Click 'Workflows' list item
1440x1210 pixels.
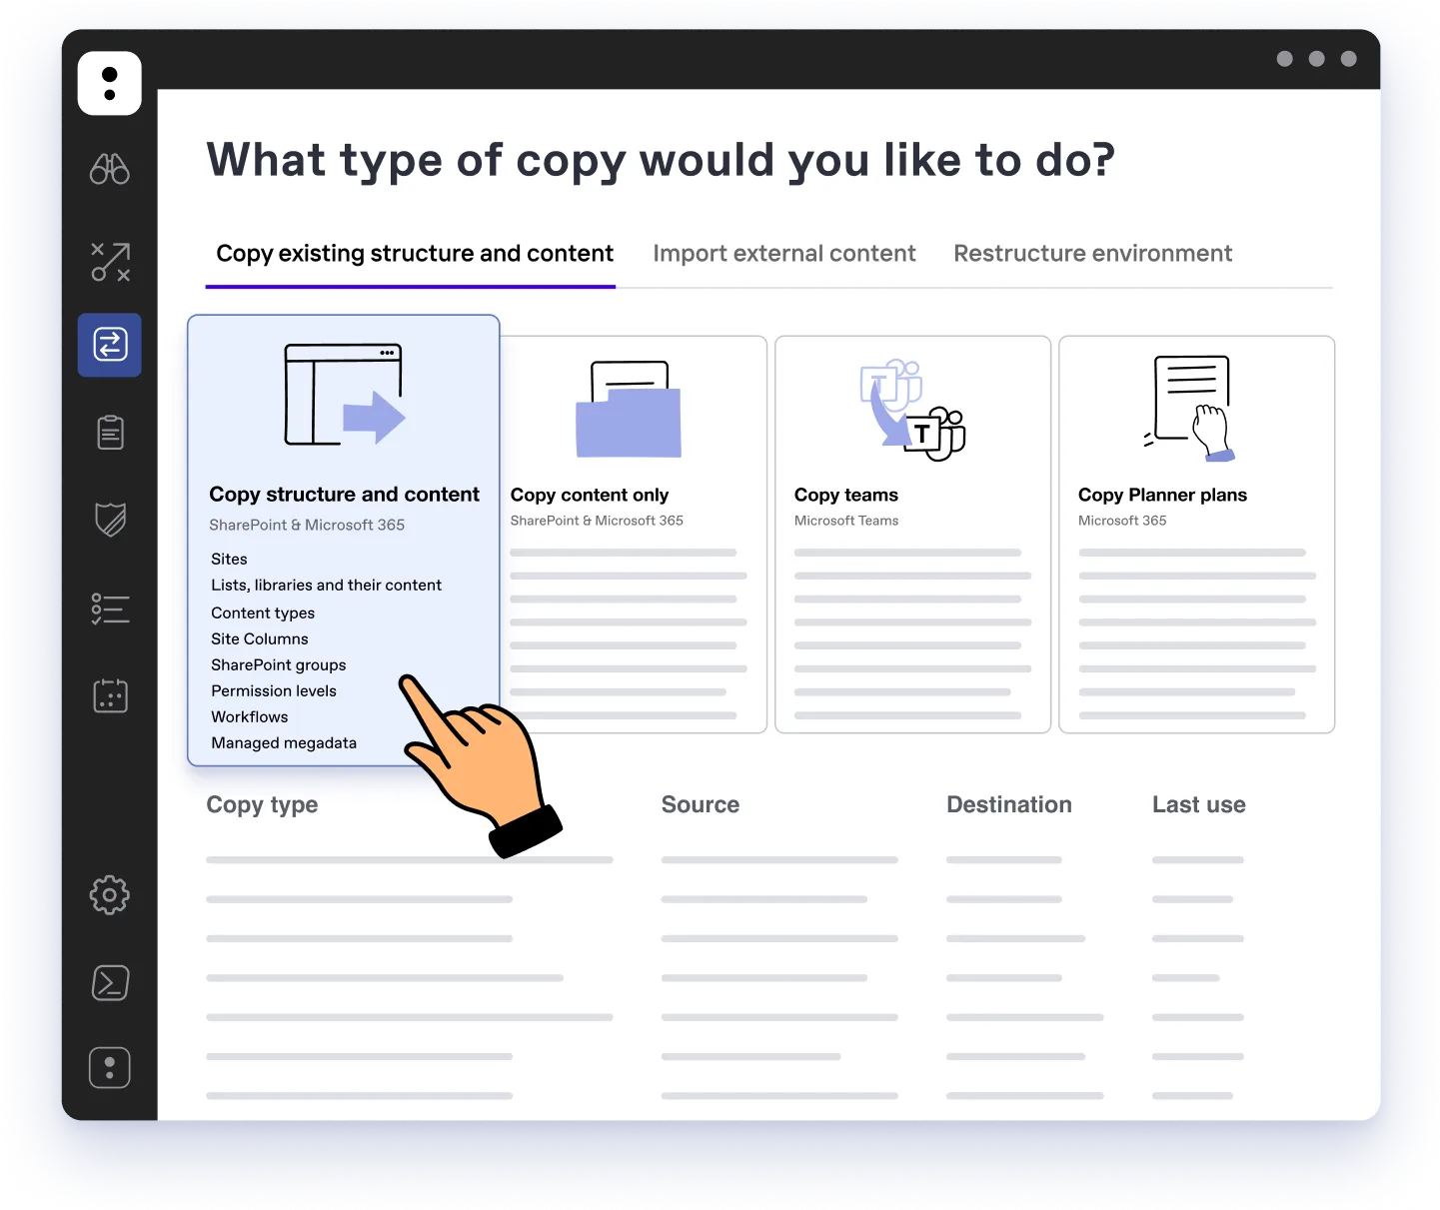coord(250,717)
